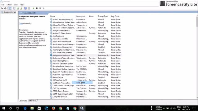The width and height of the screenshot is (198, 111).
Task: Select the Properties context menu entry
Action: 82,83
